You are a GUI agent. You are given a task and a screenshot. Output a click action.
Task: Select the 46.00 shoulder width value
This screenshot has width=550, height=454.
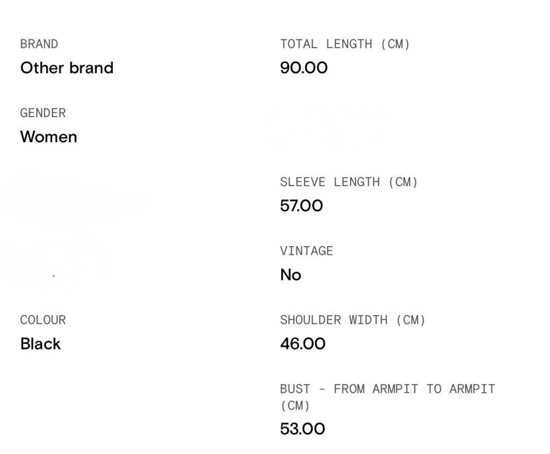pos(303,343)
